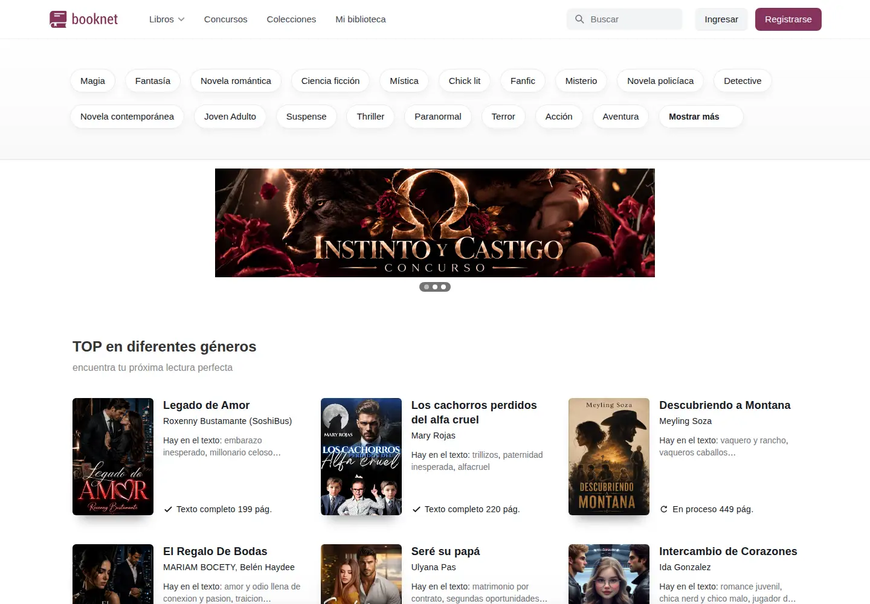The width and height of the screenshot is (870, 604).
Task: Open the Instinto y Castigo concurso banner
Action: point(435,223)
